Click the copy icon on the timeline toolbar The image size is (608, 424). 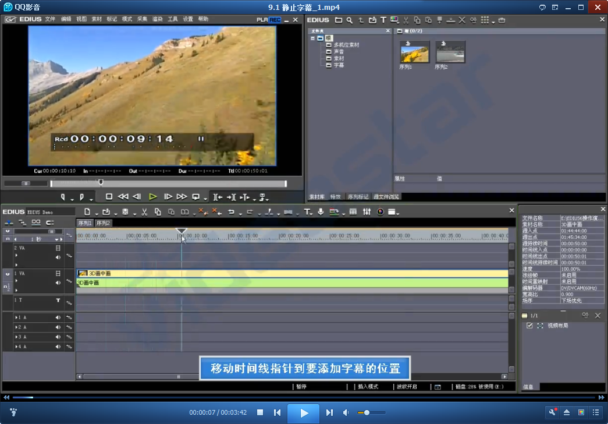(x=158, y=211)
